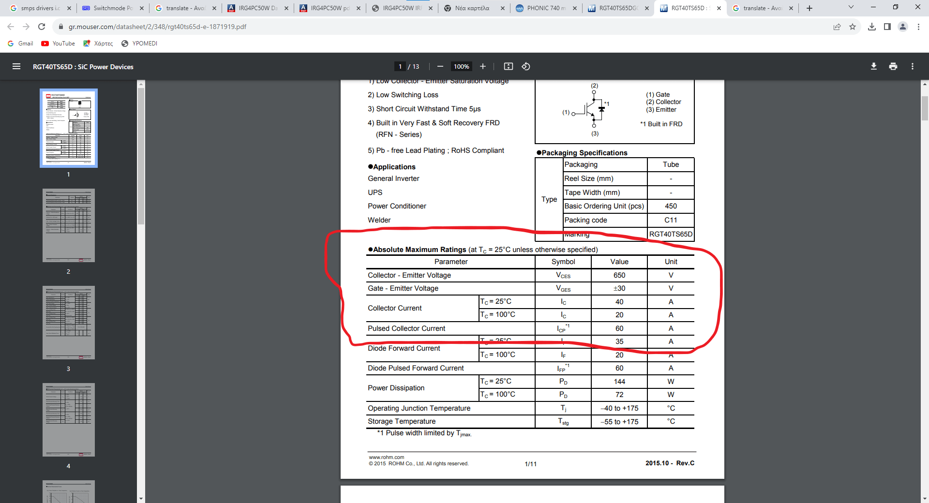Share this page icon in address bar

837,27
